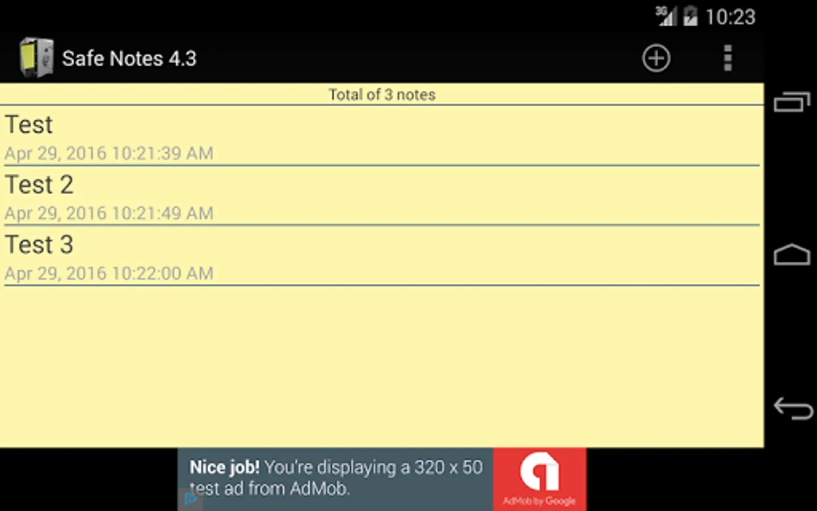Select the date "Apr 29, 2016 10:22:00 AM"

[109, 274]
